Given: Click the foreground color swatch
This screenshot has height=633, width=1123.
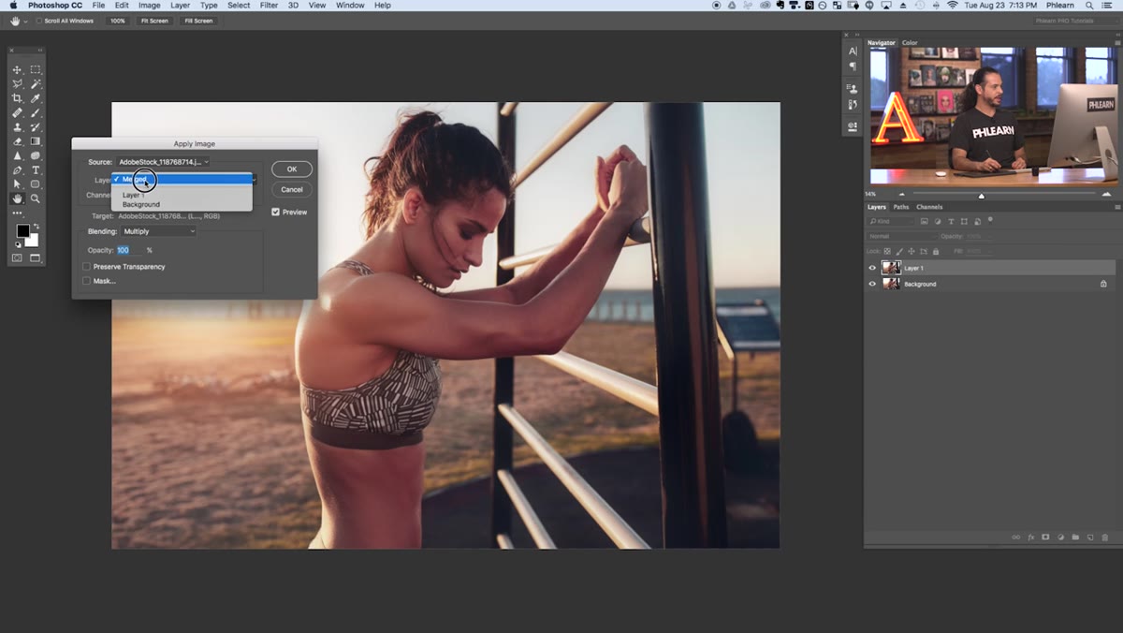Looking at the screenshot, I should [x=22, y=231].
